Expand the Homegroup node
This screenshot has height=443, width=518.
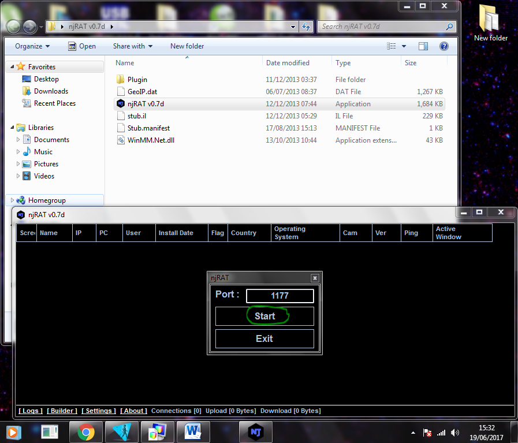12,200
